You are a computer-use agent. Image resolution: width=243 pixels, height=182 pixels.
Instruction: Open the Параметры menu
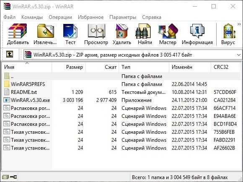123,17
